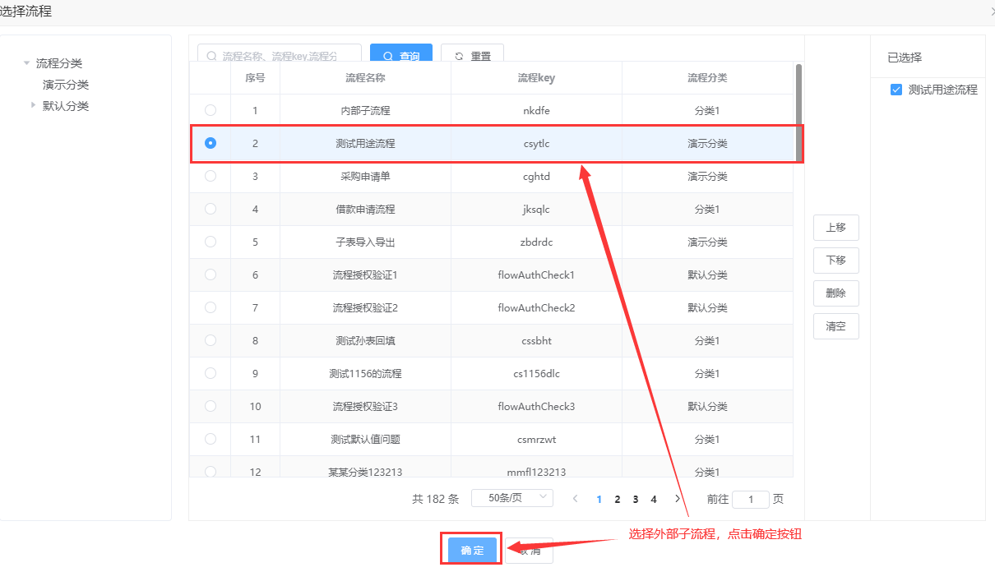Go to page 3 of results

(636, 499)
